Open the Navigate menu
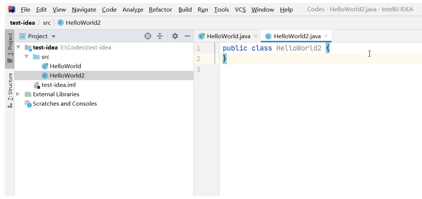Screen dimensions: 422x199 pyautogui.click(x=84, y=10)
